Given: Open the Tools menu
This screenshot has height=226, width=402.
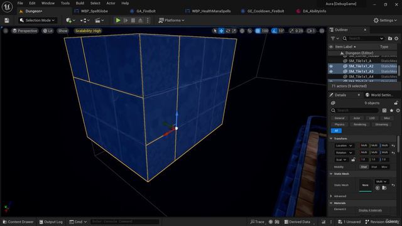Looking at the screenshot, I should pos(65,3).
